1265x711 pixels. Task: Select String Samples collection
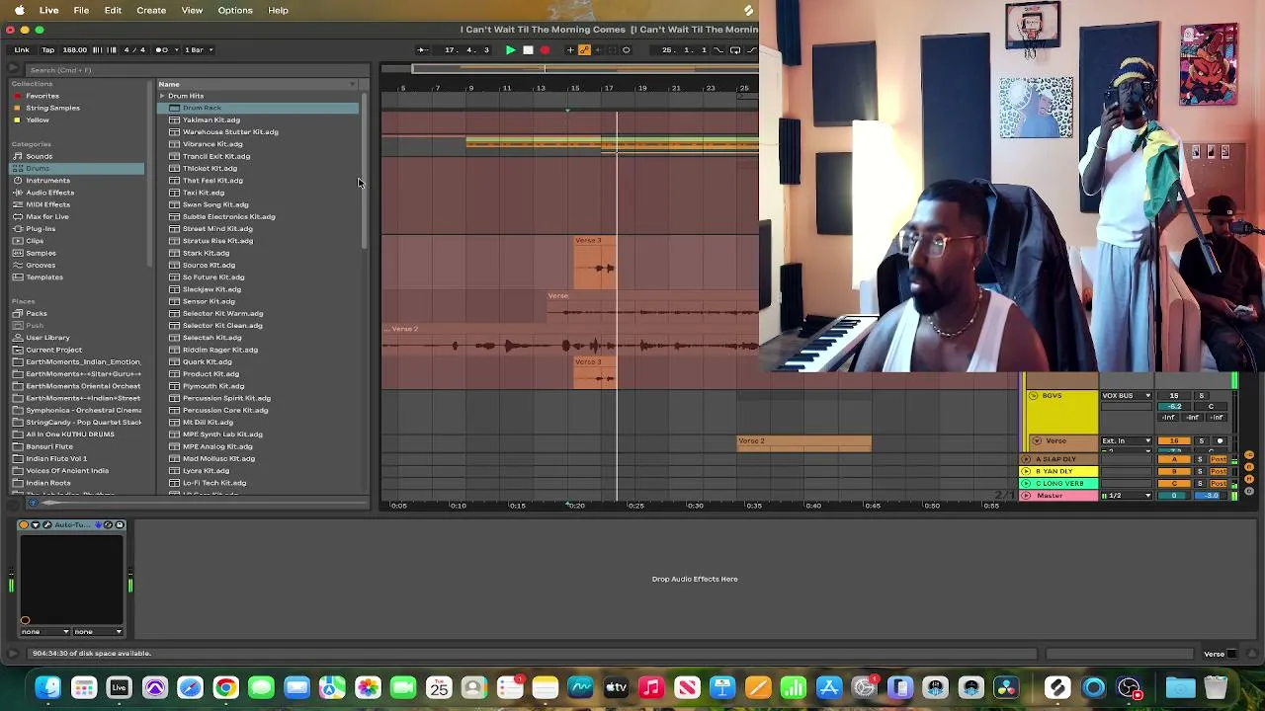[x=52, y=108]
